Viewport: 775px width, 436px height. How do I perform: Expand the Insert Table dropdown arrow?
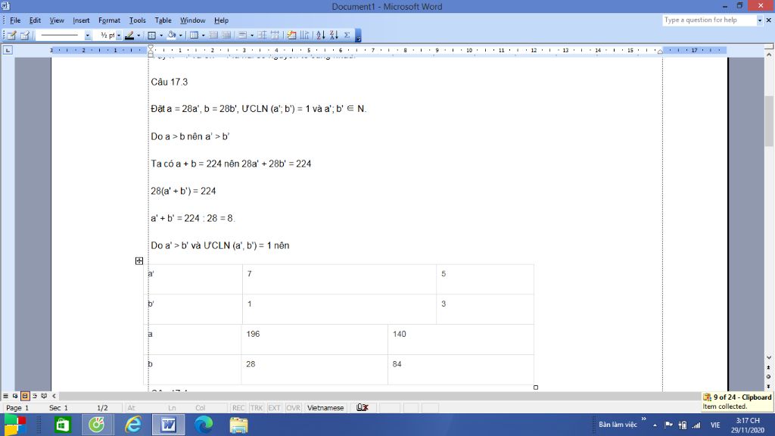pos(203,35)
